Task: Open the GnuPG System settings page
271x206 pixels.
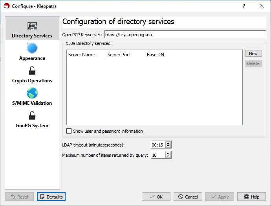Action: coord(32,119)
